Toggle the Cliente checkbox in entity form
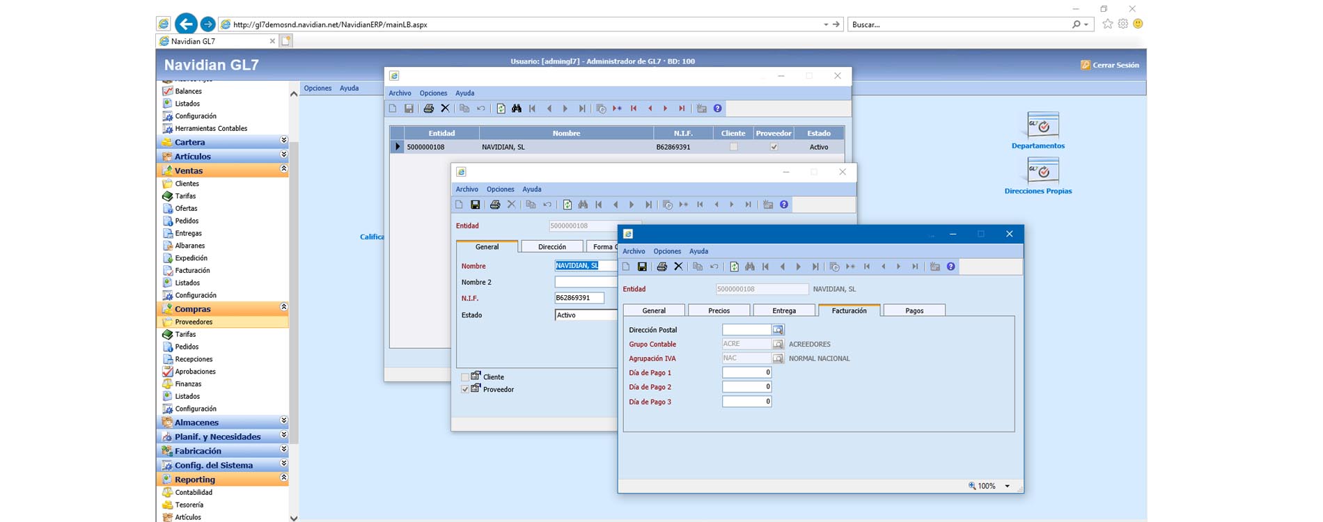The width and height of the screenshot is (1323, 522). pyautogui.click(x=465, y=377)
